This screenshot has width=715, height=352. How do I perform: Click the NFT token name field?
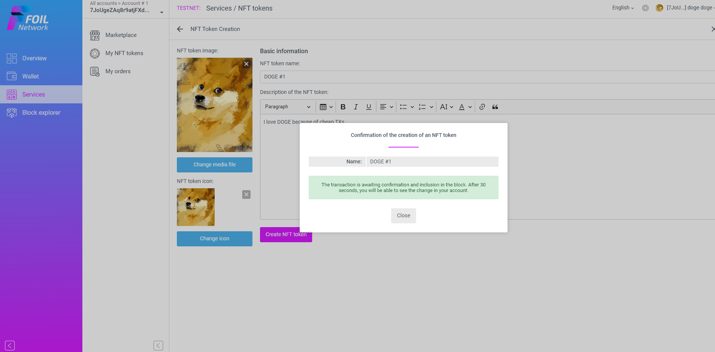[x=487, y=77]
